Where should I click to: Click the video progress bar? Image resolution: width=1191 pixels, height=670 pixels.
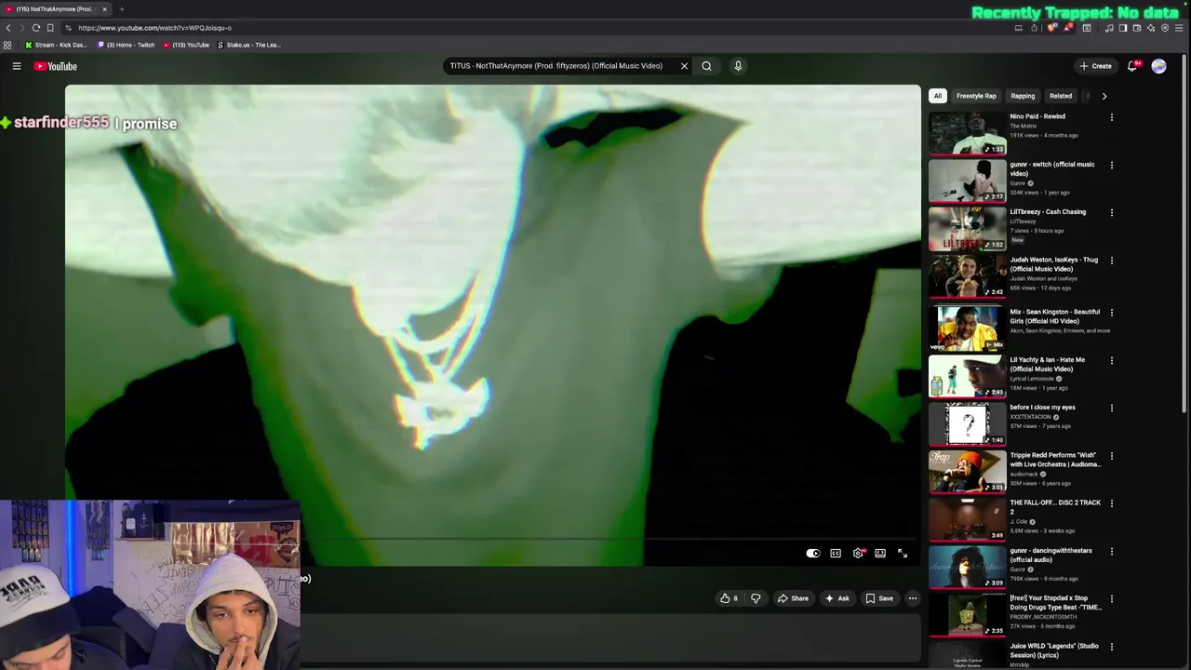(609, 539)
